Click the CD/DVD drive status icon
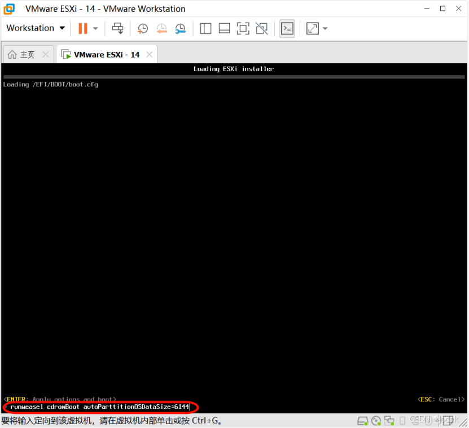 click(376, 421)
